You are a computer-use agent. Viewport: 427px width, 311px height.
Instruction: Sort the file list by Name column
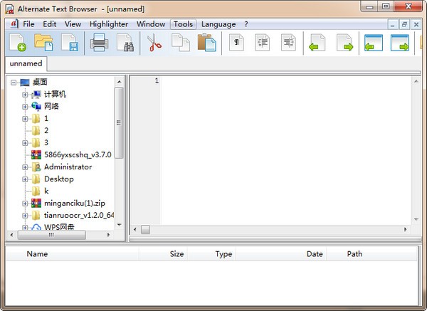[x=37, y=253]
